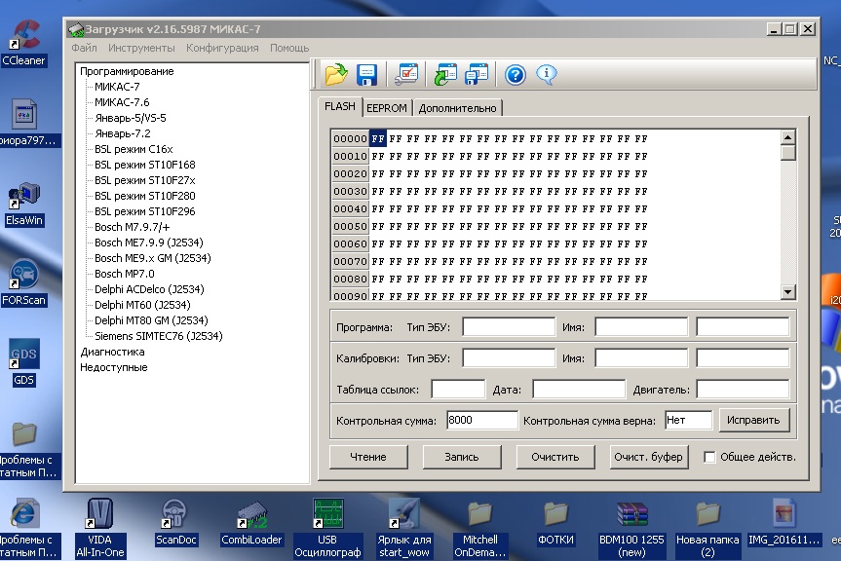The image size is (841, 561).
Task: Click the Контрольная сумма input field
Action: tap(481, 421)
